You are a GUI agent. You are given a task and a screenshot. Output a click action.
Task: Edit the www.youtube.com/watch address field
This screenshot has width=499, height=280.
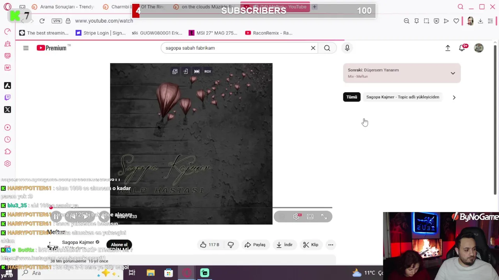tap(104, 21)
